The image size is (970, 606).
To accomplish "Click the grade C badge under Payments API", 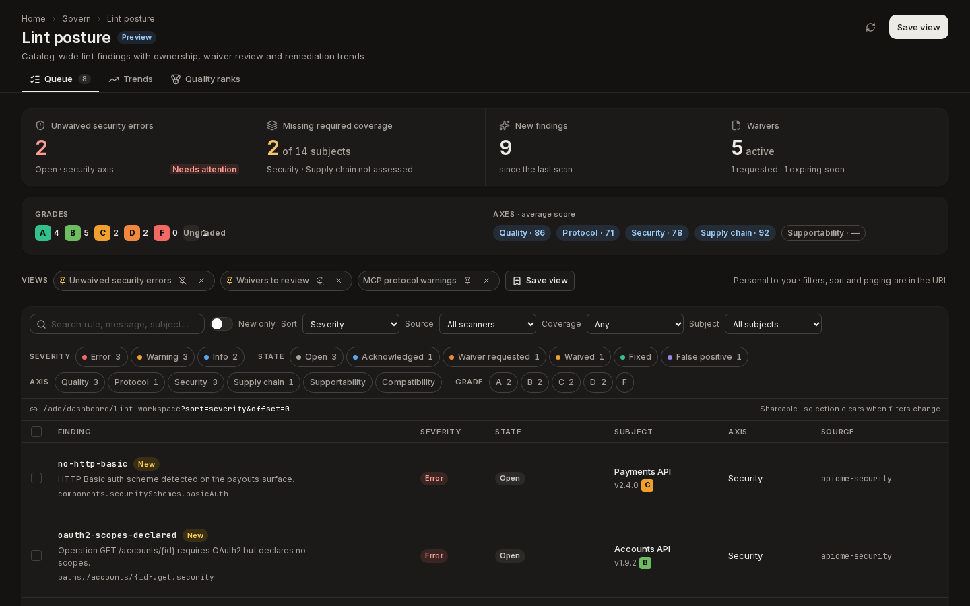I will click(x=647, y=485).
